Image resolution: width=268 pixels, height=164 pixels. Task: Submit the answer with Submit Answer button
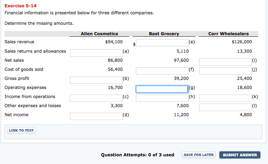pyautogui.click(x=240, y=155)
